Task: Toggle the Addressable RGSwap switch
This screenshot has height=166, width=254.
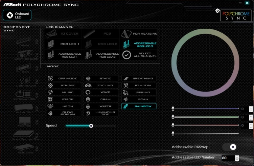Action: pyautogui.click(x=229, y=147)
